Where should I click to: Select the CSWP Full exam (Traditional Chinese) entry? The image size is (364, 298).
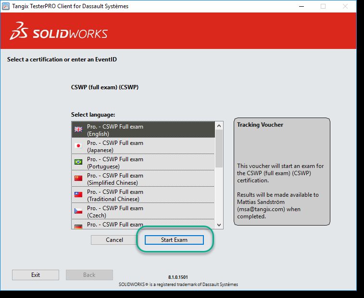click(x=143, y=195)
